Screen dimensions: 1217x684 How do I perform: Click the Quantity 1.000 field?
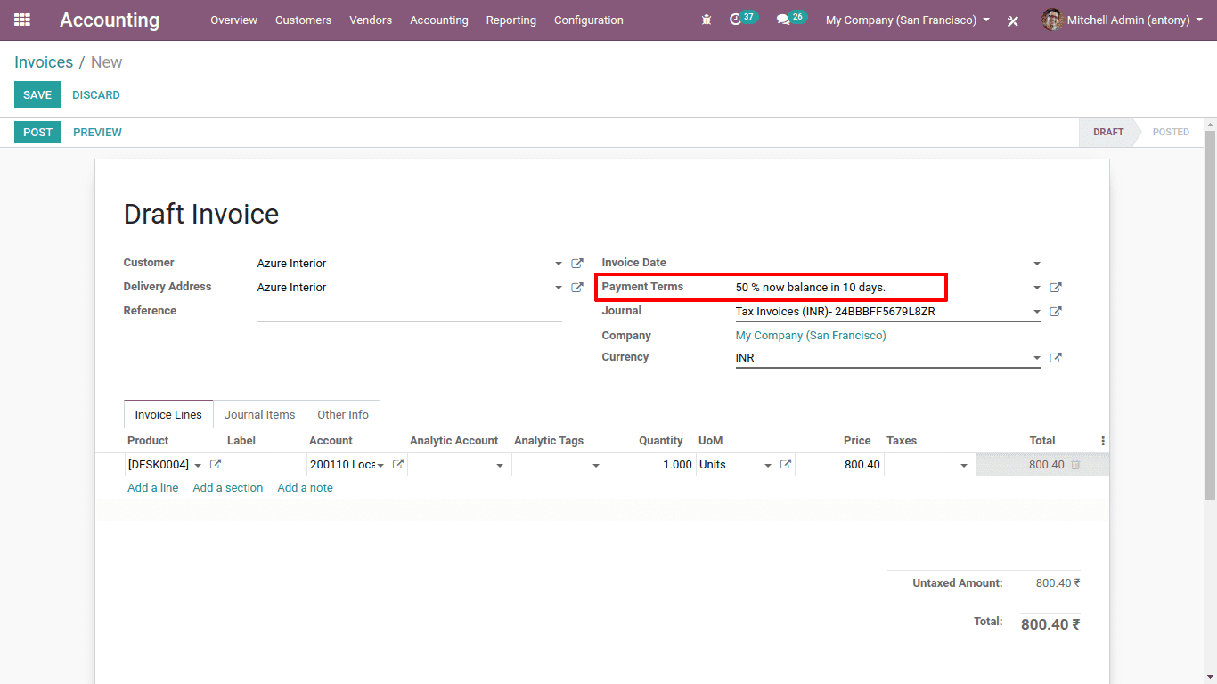point(650,464)
